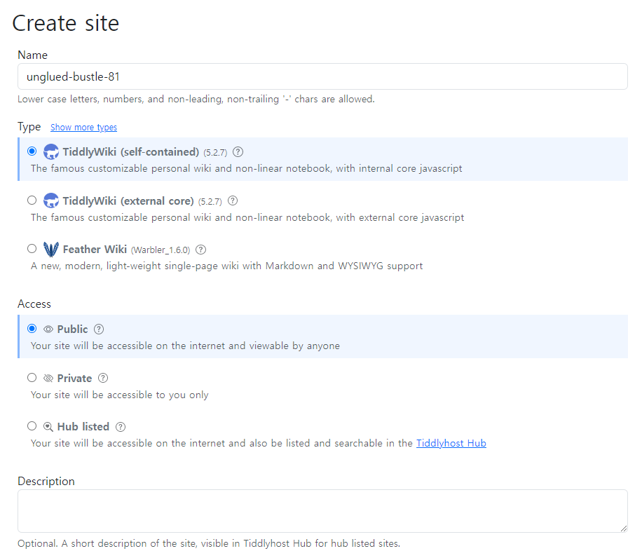Select TiddlyWiki (self-contained) radio button

pyautogui.click(x=32, y=151)
